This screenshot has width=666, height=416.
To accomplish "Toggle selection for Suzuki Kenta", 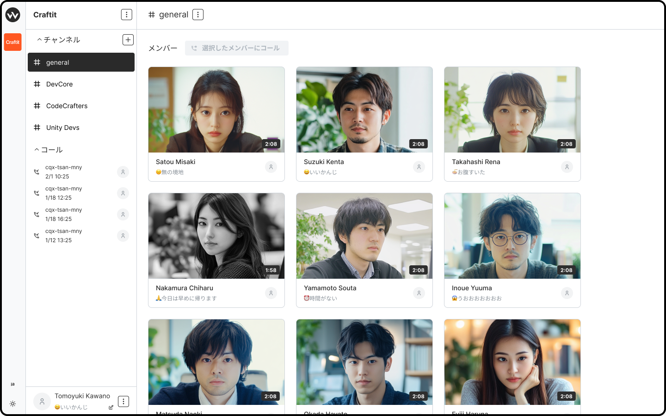I will pos(419,167).
